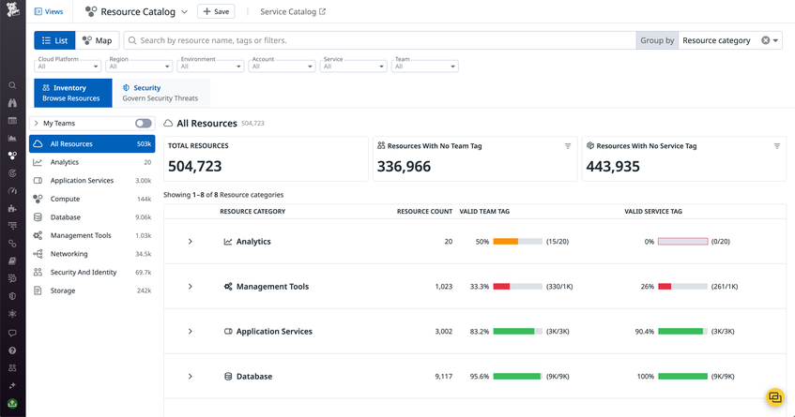This screenshot has width=795, height=417.
Task: Expand the My Teams section chevron
Action: (x=36, y=123)
